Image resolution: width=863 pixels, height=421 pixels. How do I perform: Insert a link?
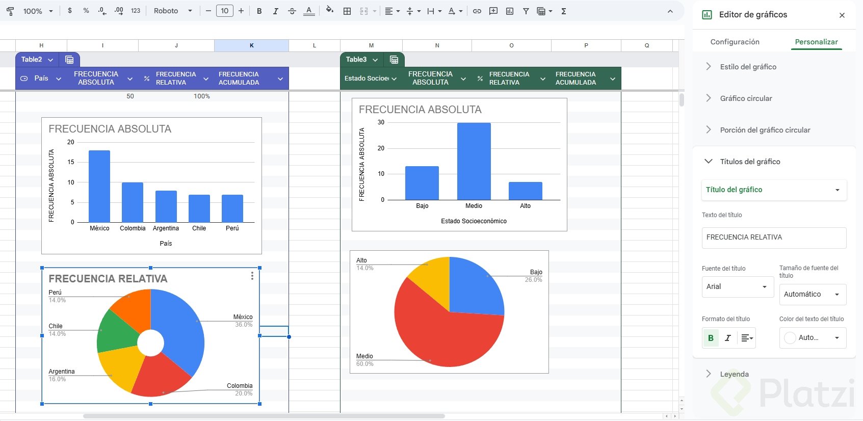pos(477,11)
